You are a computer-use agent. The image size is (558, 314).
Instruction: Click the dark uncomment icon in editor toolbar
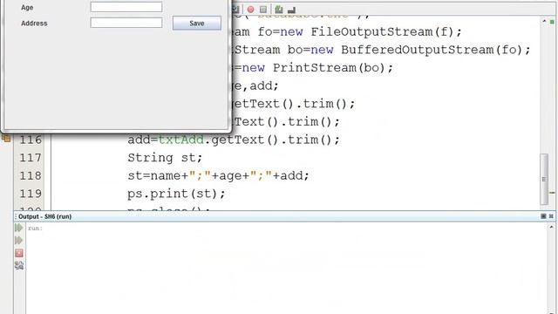(x=291, y=10)
